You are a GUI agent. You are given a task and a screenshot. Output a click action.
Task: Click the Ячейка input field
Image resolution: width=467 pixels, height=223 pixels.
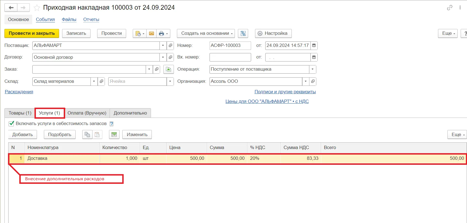(x=137, y=81)
